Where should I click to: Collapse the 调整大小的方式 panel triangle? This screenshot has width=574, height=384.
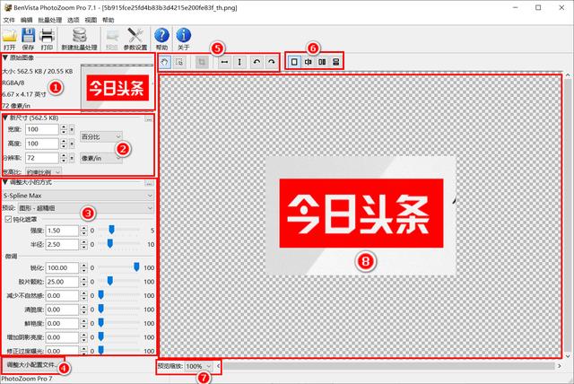(4, 182)
